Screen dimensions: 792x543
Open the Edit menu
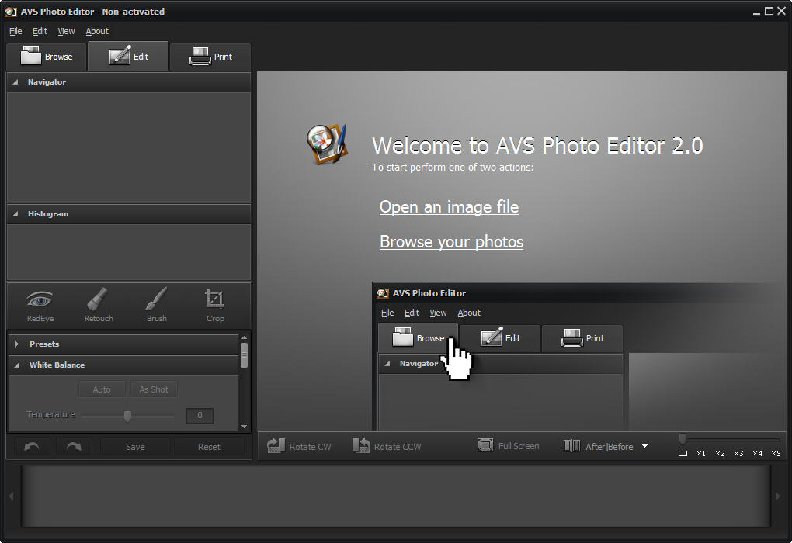pyautogui.click(x=40, y=31)
